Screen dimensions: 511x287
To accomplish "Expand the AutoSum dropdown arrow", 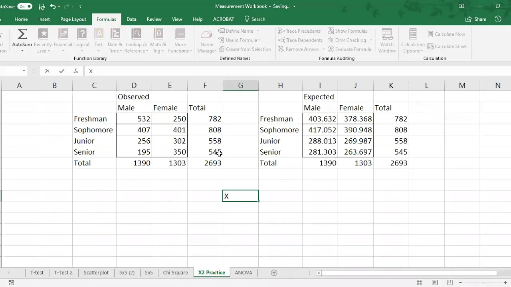I will [22, 51].
